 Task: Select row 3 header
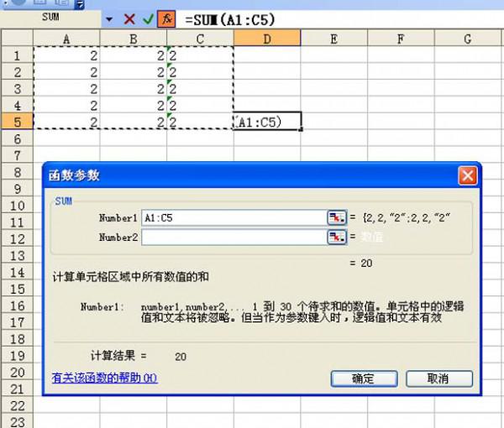tap(17, 89)
